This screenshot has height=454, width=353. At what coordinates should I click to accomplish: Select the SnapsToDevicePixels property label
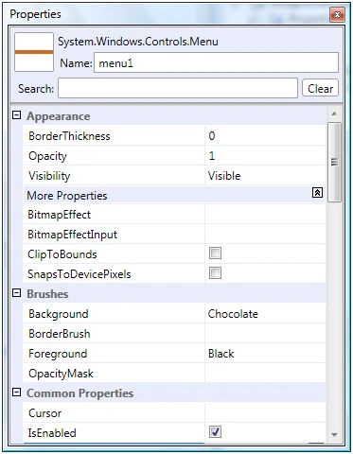(79, 274)
